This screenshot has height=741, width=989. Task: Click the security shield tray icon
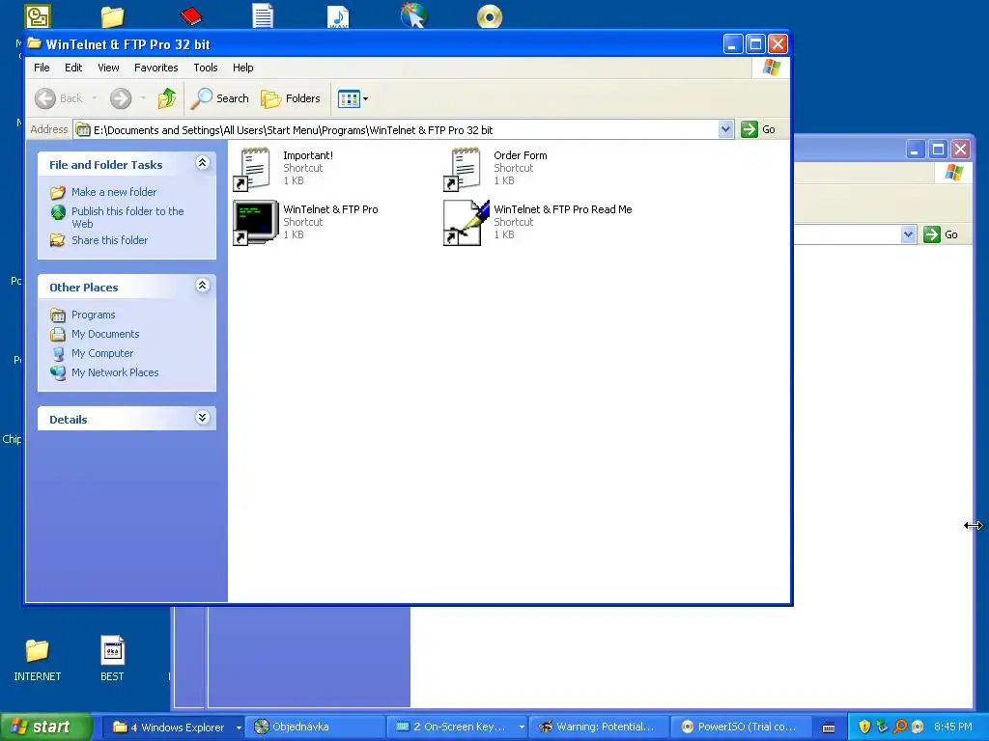pyautogui.click(x=864, y=727)
